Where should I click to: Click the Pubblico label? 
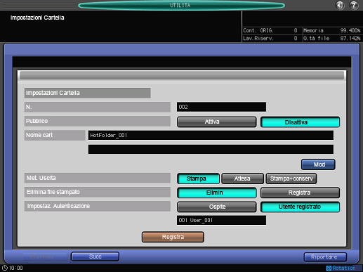98,121
